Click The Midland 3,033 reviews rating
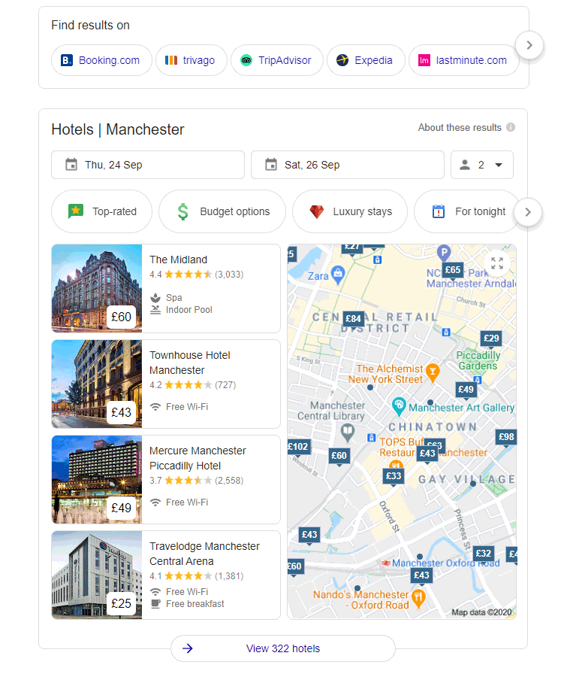This screenshot has height=674, width=564. click(196, 275)
